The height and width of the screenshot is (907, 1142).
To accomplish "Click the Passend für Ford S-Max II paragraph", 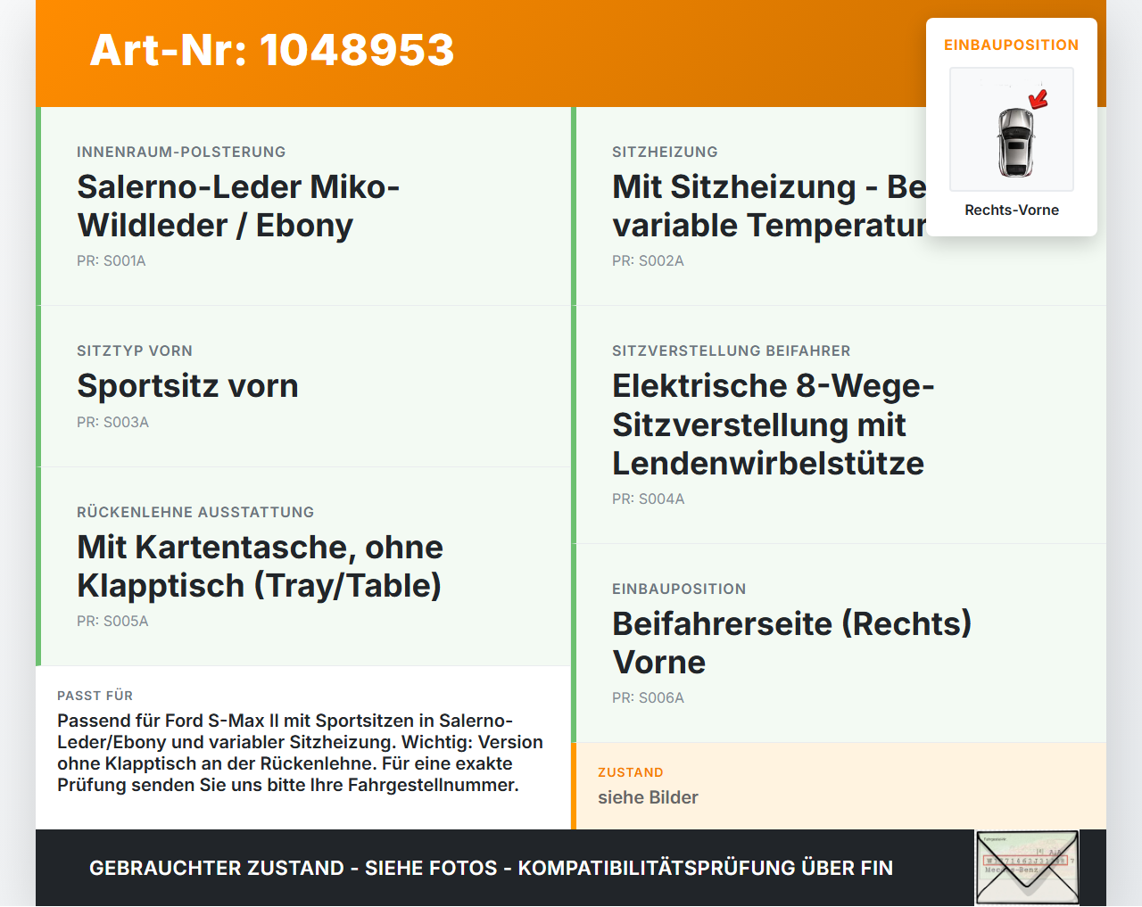I will pyautogui.click(x=301, y=753).
